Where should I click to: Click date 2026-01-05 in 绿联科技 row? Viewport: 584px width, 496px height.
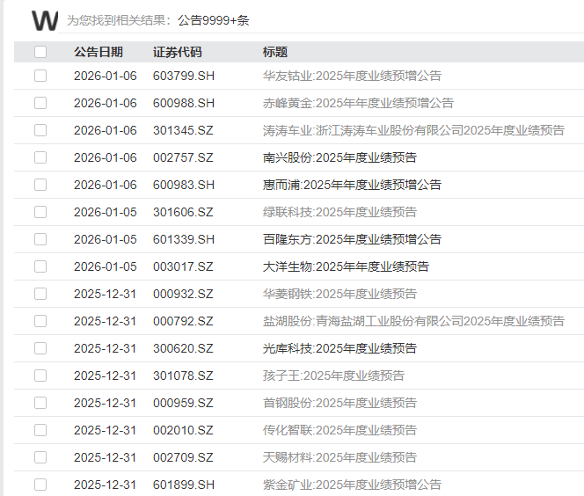pos(105,212)
